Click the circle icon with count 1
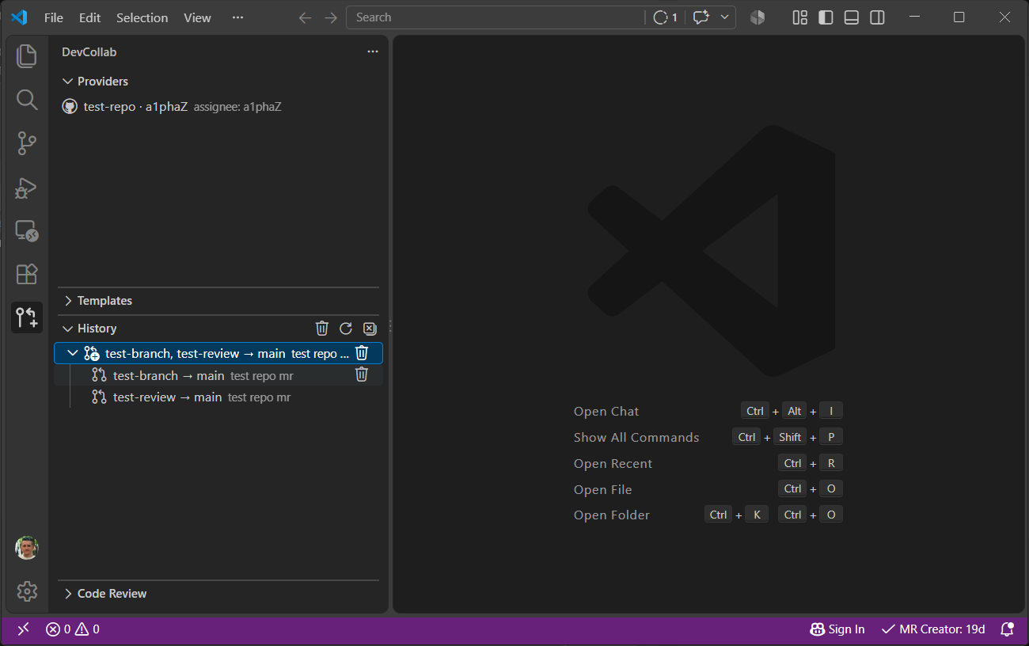The image size is (1029, 646). point(665,17)
